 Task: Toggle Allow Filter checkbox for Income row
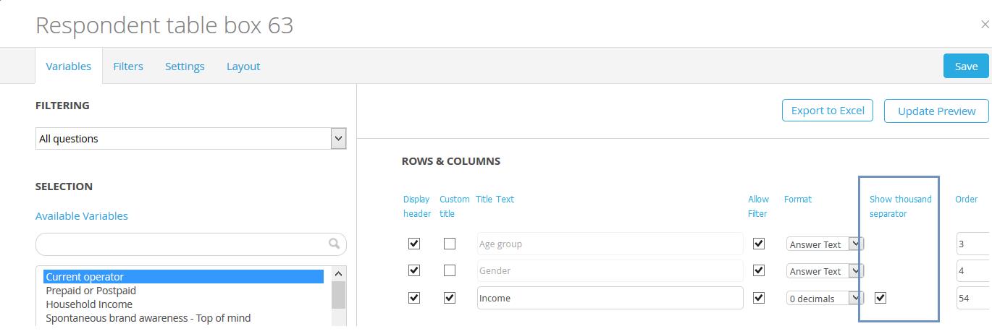pyautogui.click(x=759, y=297)
